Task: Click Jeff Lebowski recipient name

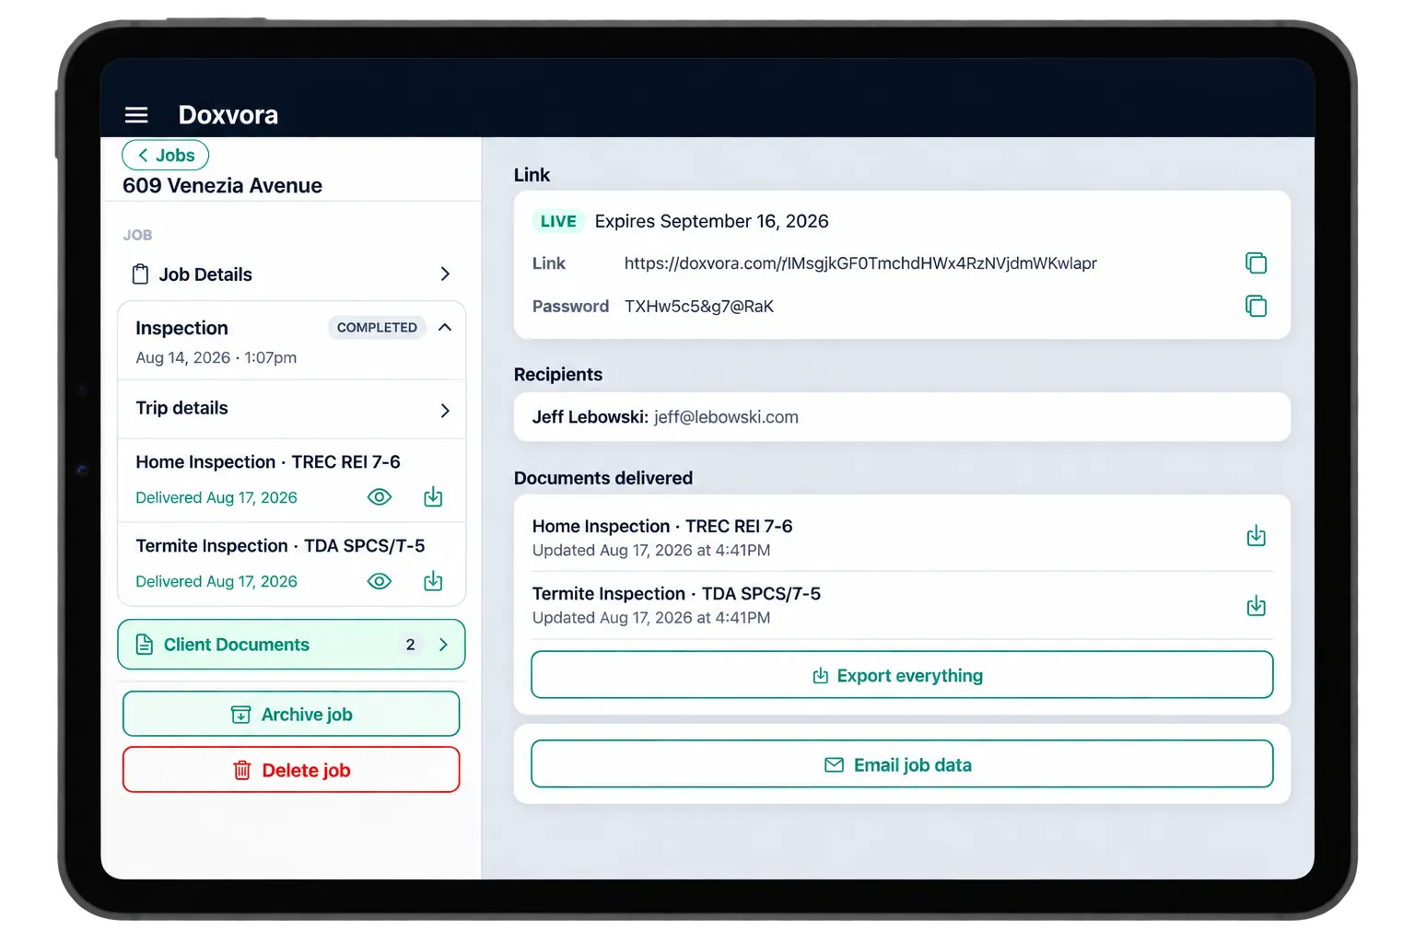Action: (591, 417)
